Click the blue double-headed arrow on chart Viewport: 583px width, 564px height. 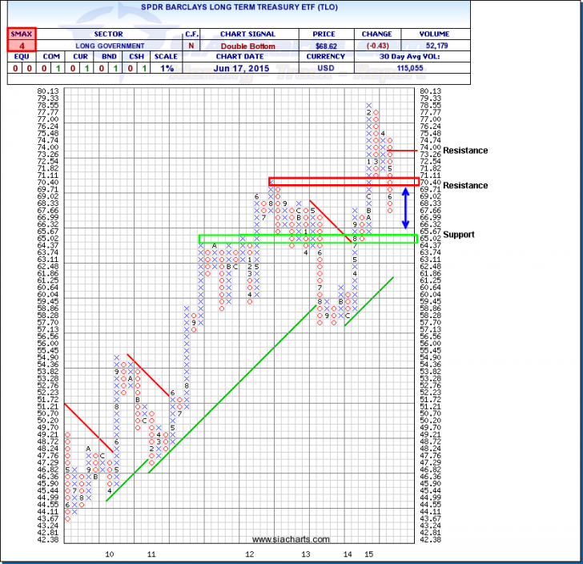407,206
